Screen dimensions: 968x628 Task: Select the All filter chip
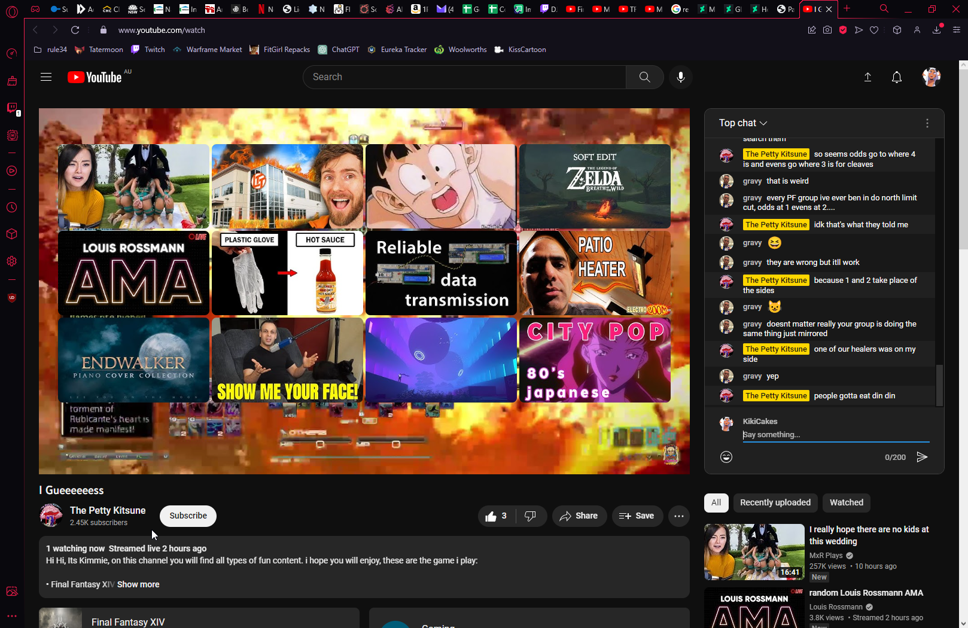pyautogui.click(x=716, y=502)
